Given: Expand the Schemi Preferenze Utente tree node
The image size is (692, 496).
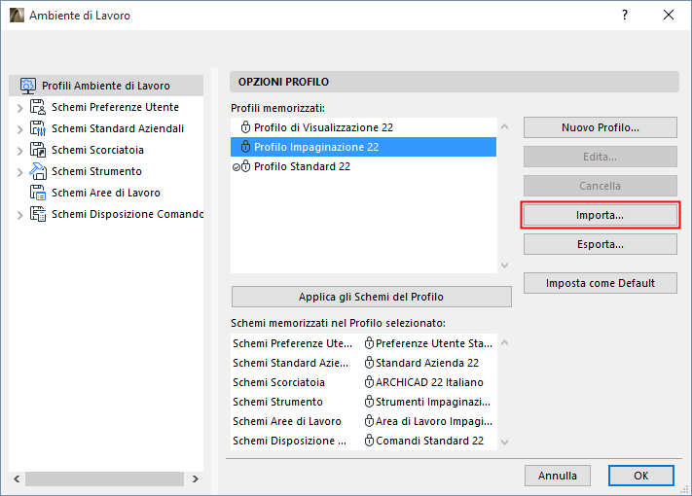Looking at the screenshot, I should (19, 107).
